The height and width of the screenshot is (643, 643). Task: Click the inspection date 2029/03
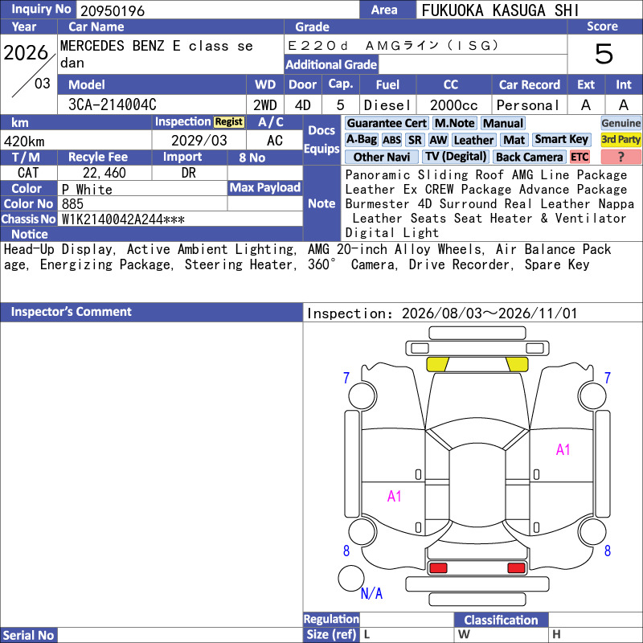pyautogui.click(x=199, y=141)
